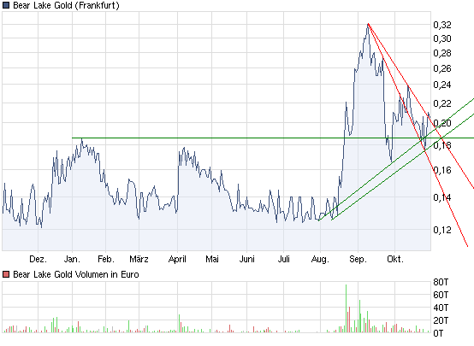474x346 pixels.
Task: Select the 'Sep.' month label on the axis
Action: tap(358, 260)
